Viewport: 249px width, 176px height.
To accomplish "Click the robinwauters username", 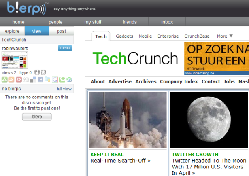I will (15, 48).
